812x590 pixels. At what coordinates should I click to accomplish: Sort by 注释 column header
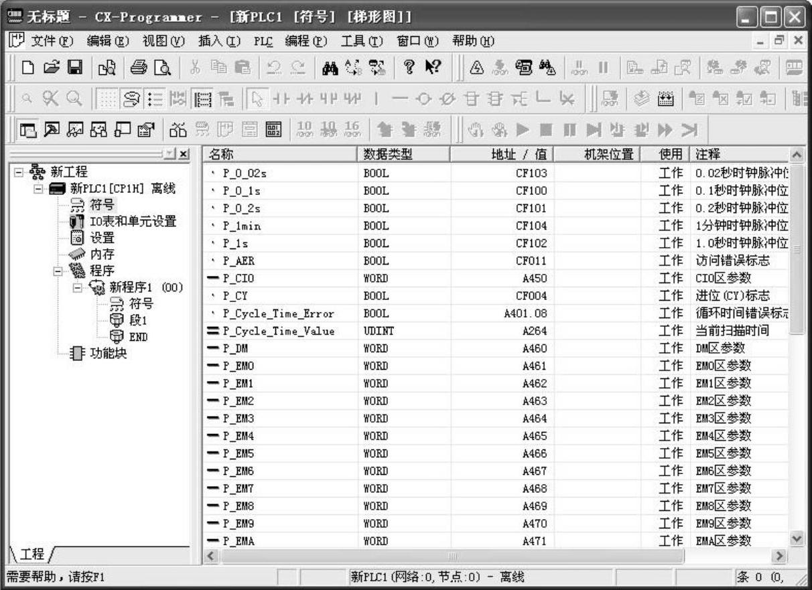coord(739,155)
